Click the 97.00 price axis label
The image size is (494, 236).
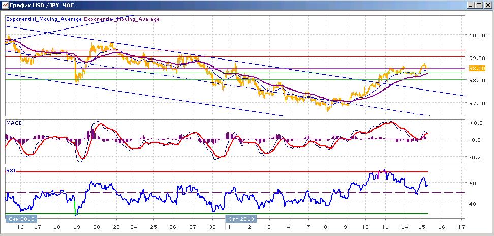(477, 103)
